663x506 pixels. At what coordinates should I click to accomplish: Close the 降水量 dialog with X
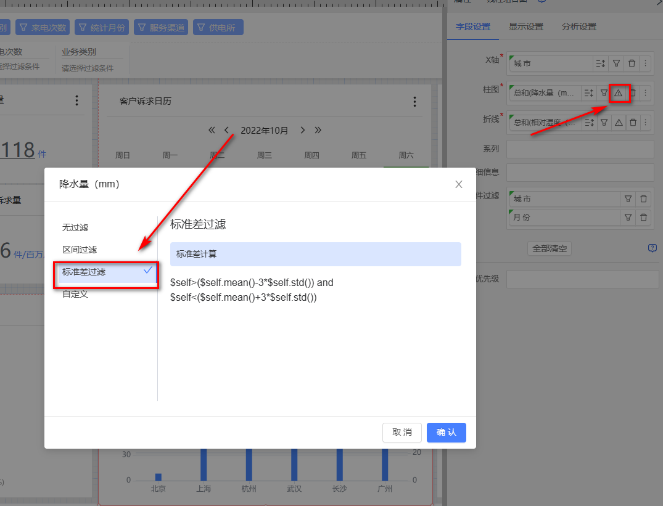(x=459, y=184)
